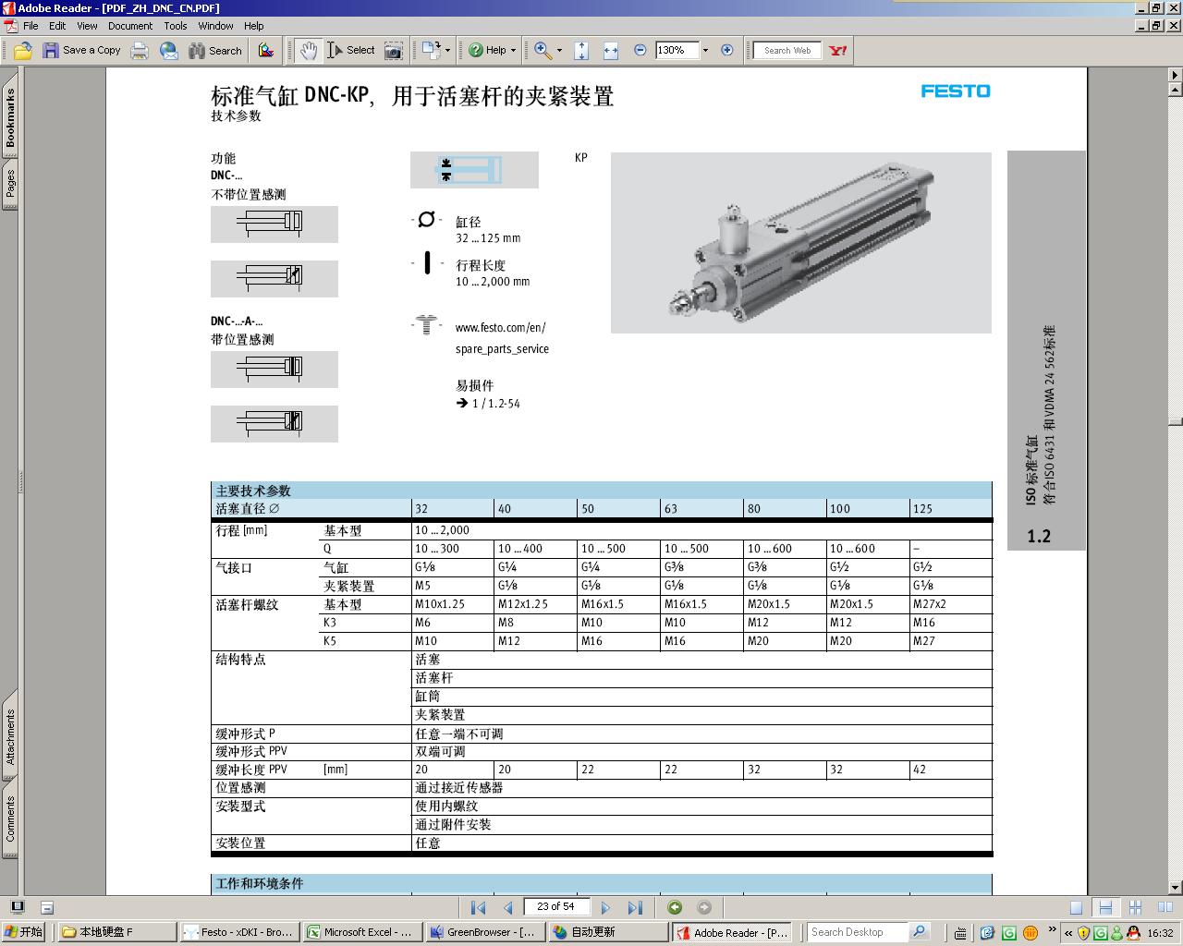This screenshot has height=946, width=1183.
Task: Switch to GreenBrowser taskbar window
Action: (484, 932)
